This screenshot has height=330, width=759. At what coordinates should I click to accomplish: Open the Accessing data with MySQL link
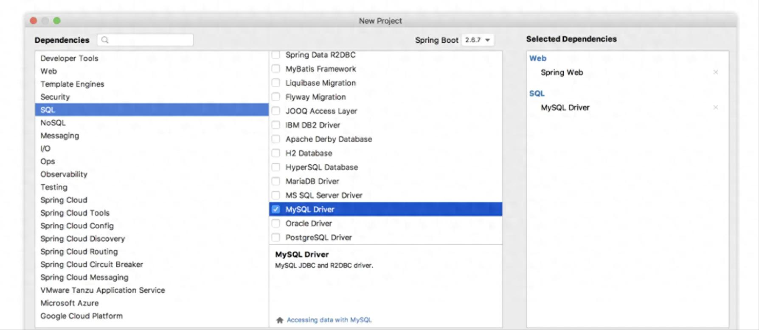329,320
